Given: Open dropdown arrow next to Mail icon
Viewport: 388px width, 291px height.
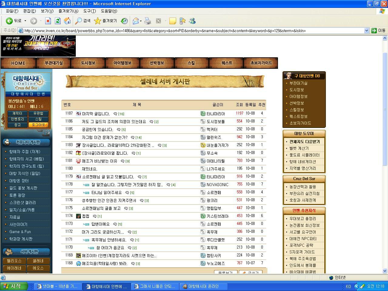Looking at the screenshot, I should (x=141, y=21).
